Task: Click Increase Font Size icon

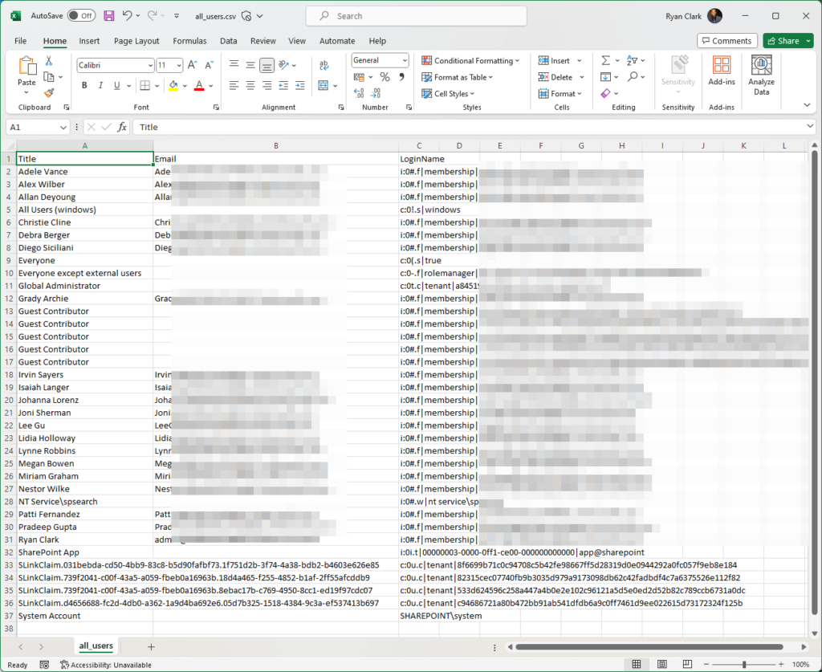Action: pyautogui.click(x=193, y=65)
